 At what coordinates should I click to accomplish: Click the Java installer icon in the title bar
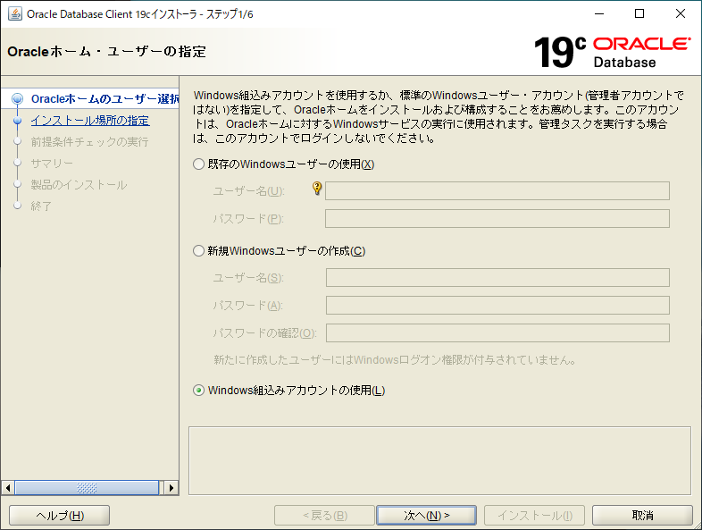[15, 14]
